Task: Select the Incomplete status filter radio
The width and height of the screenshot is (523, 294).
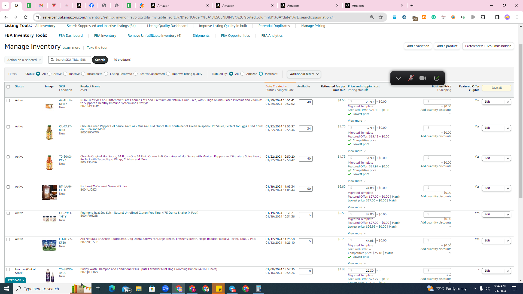Action: [83, 74]
